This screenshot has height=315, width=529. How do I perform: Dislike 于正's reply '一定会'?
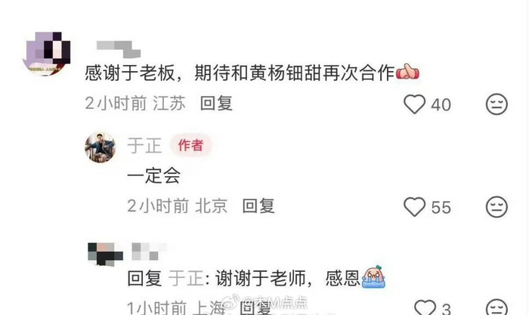497,206
